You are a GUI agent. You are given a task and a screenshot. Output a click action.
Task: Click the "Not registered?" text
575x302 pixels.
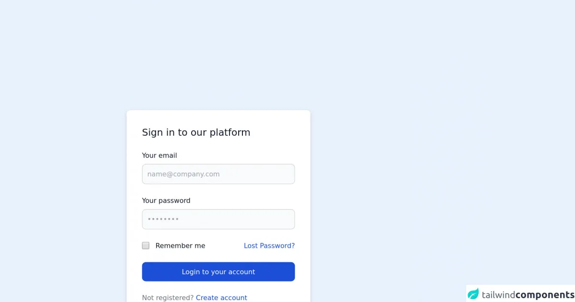pos(168,298)
